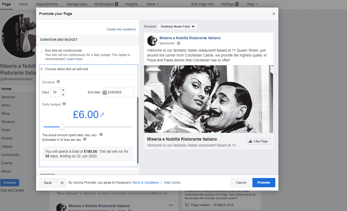Click the Notifications count badge
The width and height of the screenshot is (347, 211).
tap(117, 4)
